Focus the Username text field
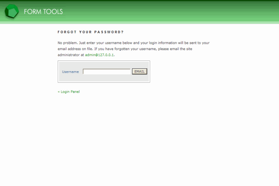 (106, 72)
